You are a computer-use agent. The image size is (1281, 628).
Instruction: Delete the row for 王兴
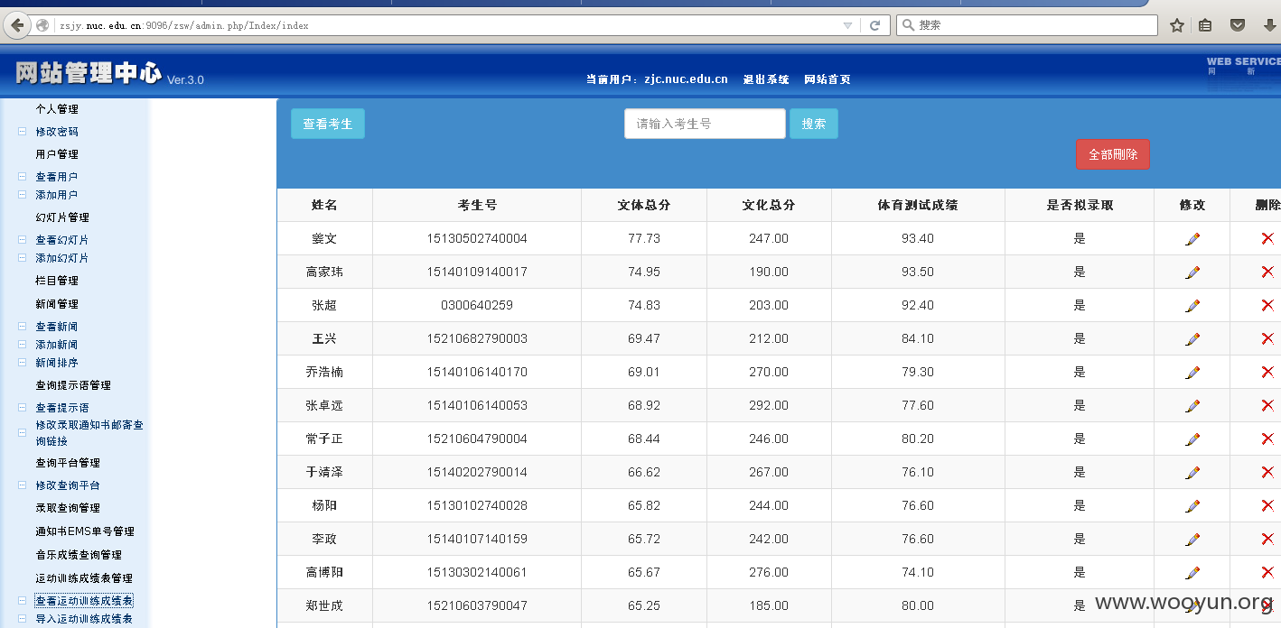click(x=1267, y=338)
